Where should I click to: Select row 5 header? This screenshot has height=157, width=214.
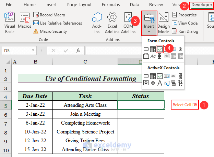[x=5, y=105]
